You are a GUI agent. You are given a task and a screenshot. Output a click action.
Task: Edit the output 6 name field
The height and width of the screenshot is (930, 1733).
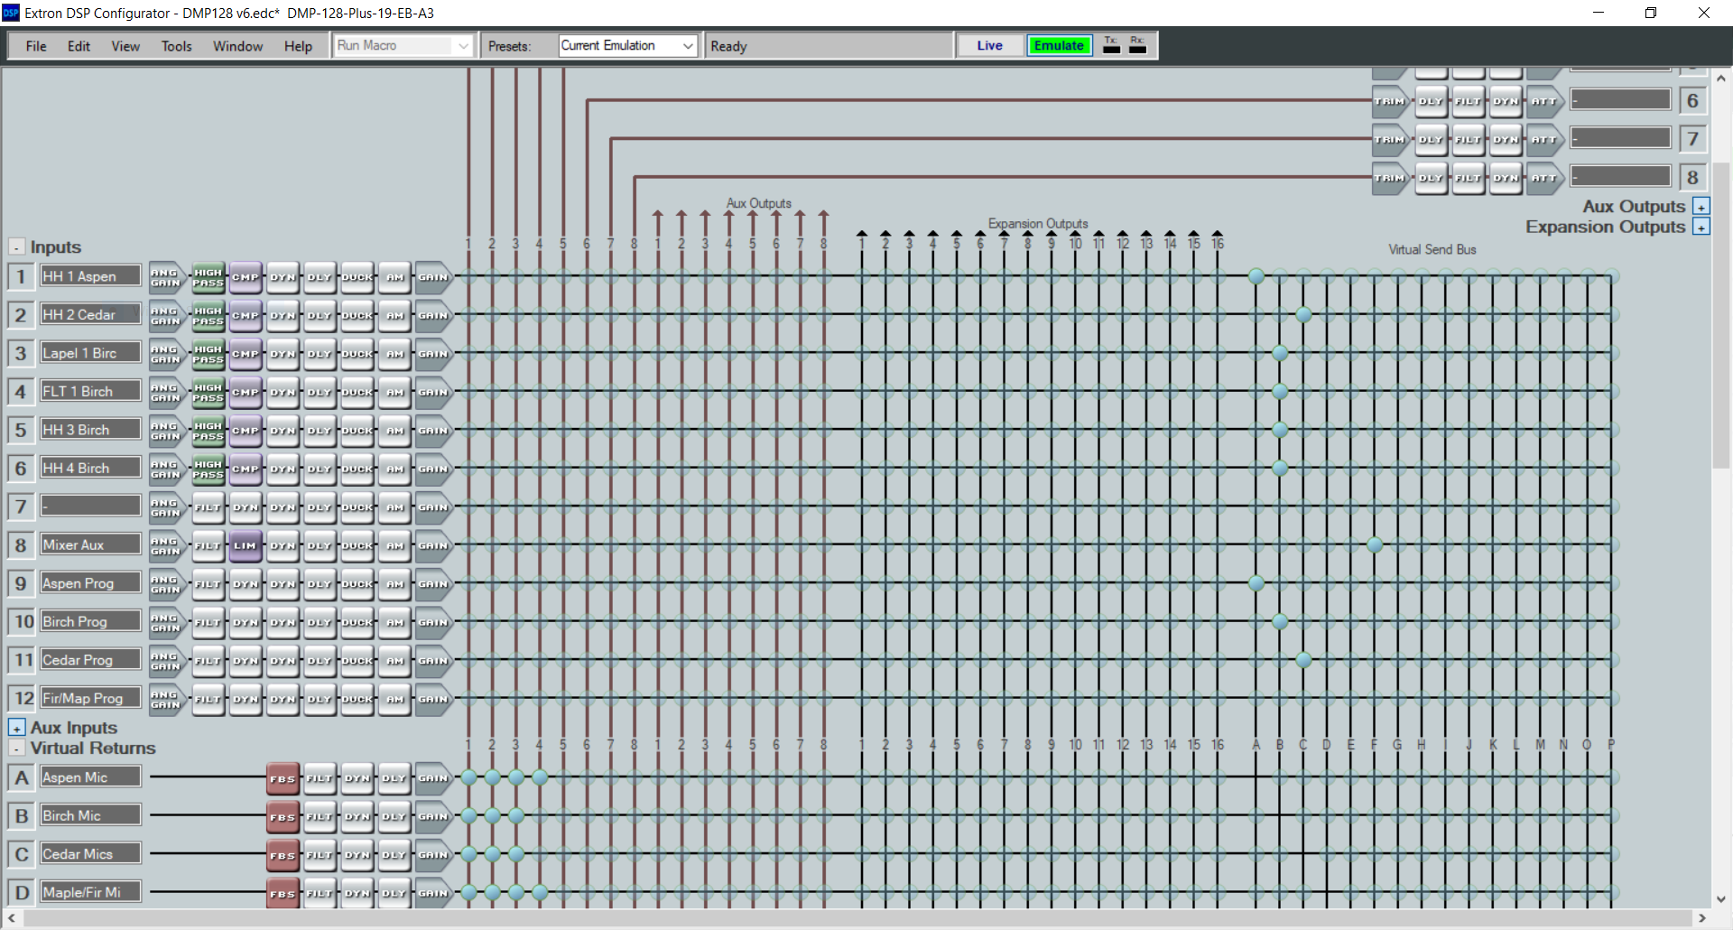pos(1620,100)
